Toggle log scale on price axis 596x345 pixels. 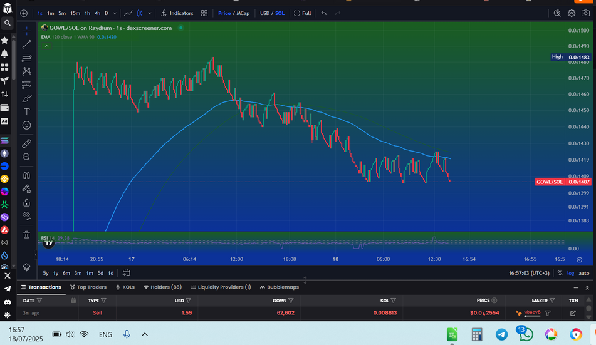tap(570, 273)
